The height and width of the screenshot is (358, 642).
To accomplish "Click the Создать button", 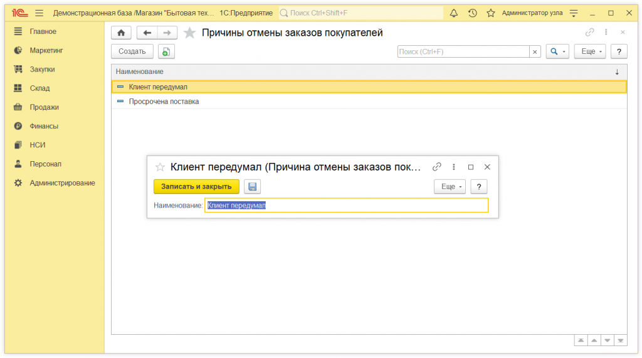I will pyautogui.click(x=132, y=52).
